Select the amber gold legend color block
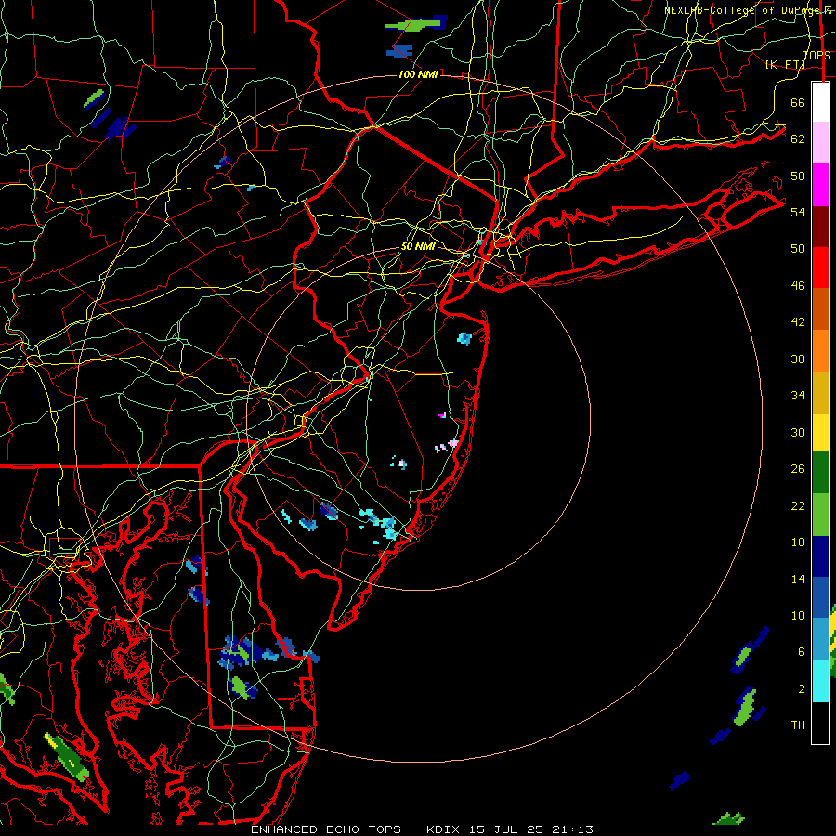836x836 pixels. (820, 392)
